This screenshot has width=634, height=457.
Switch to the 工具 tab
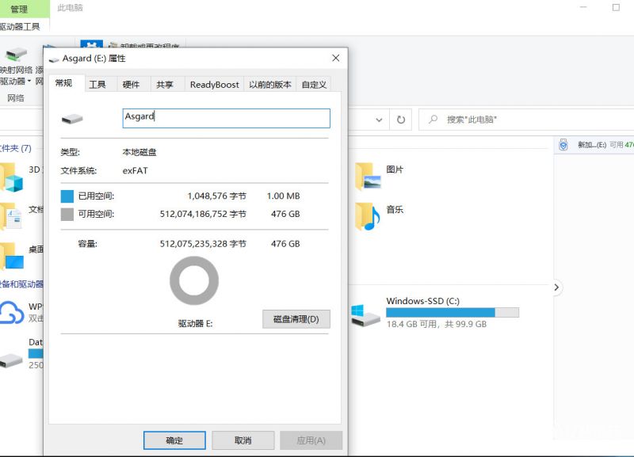point(97,85)
